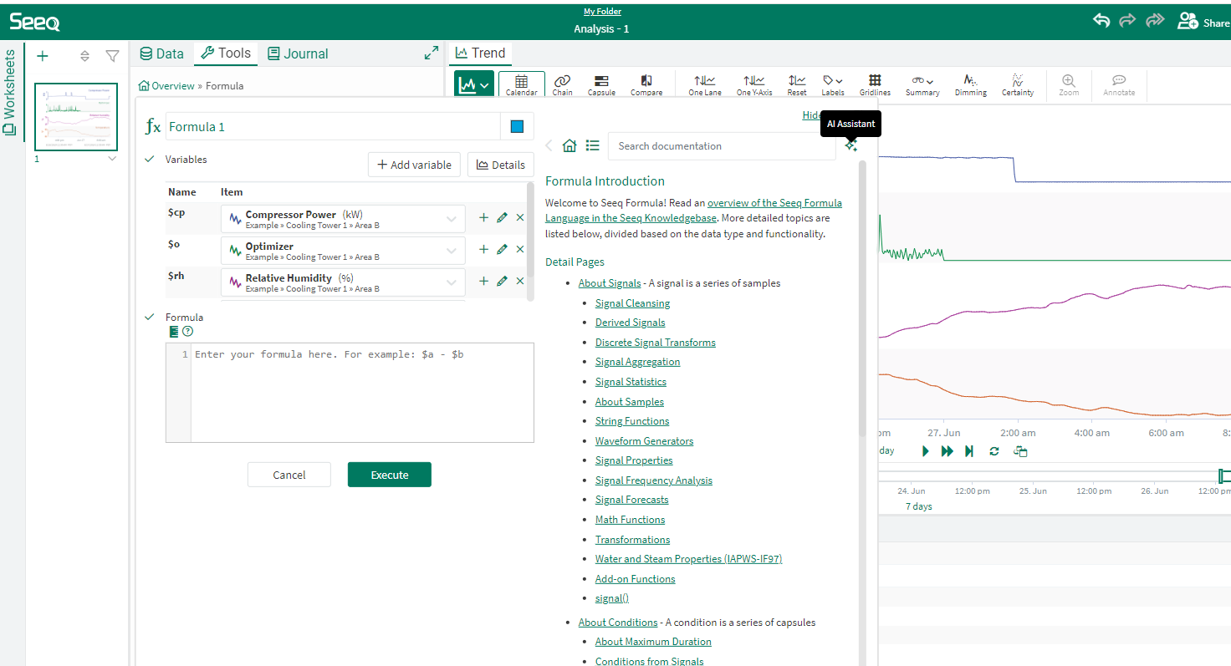This screenshot has width=1231, height=666.
Task: Remove the $cp variable
Action: 520,217
